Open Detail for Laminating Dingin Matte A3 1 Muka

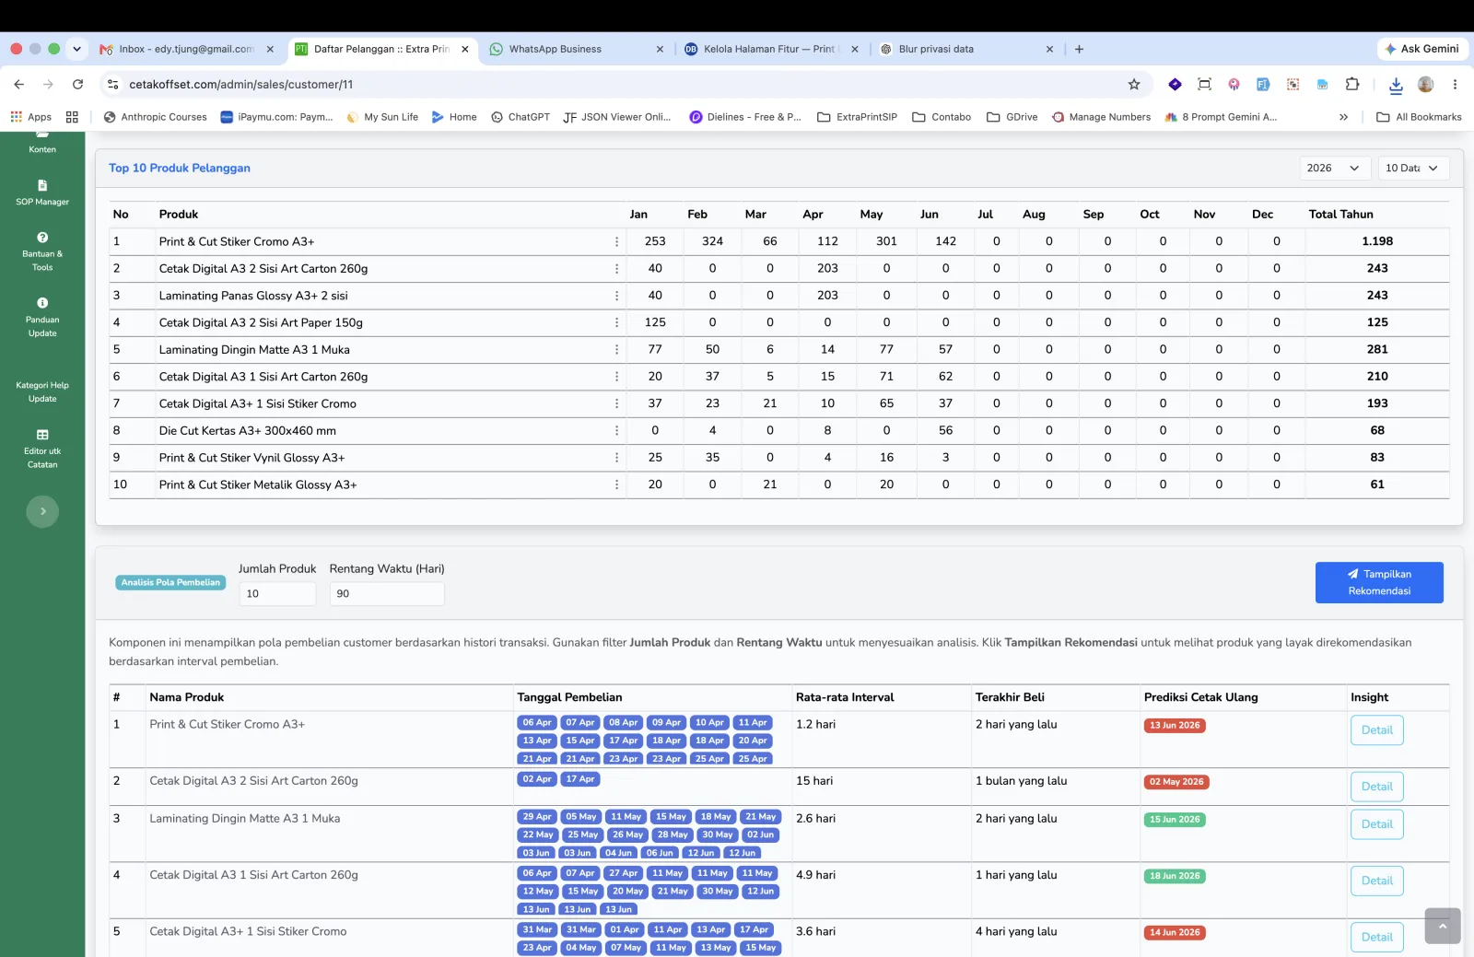1376,824
